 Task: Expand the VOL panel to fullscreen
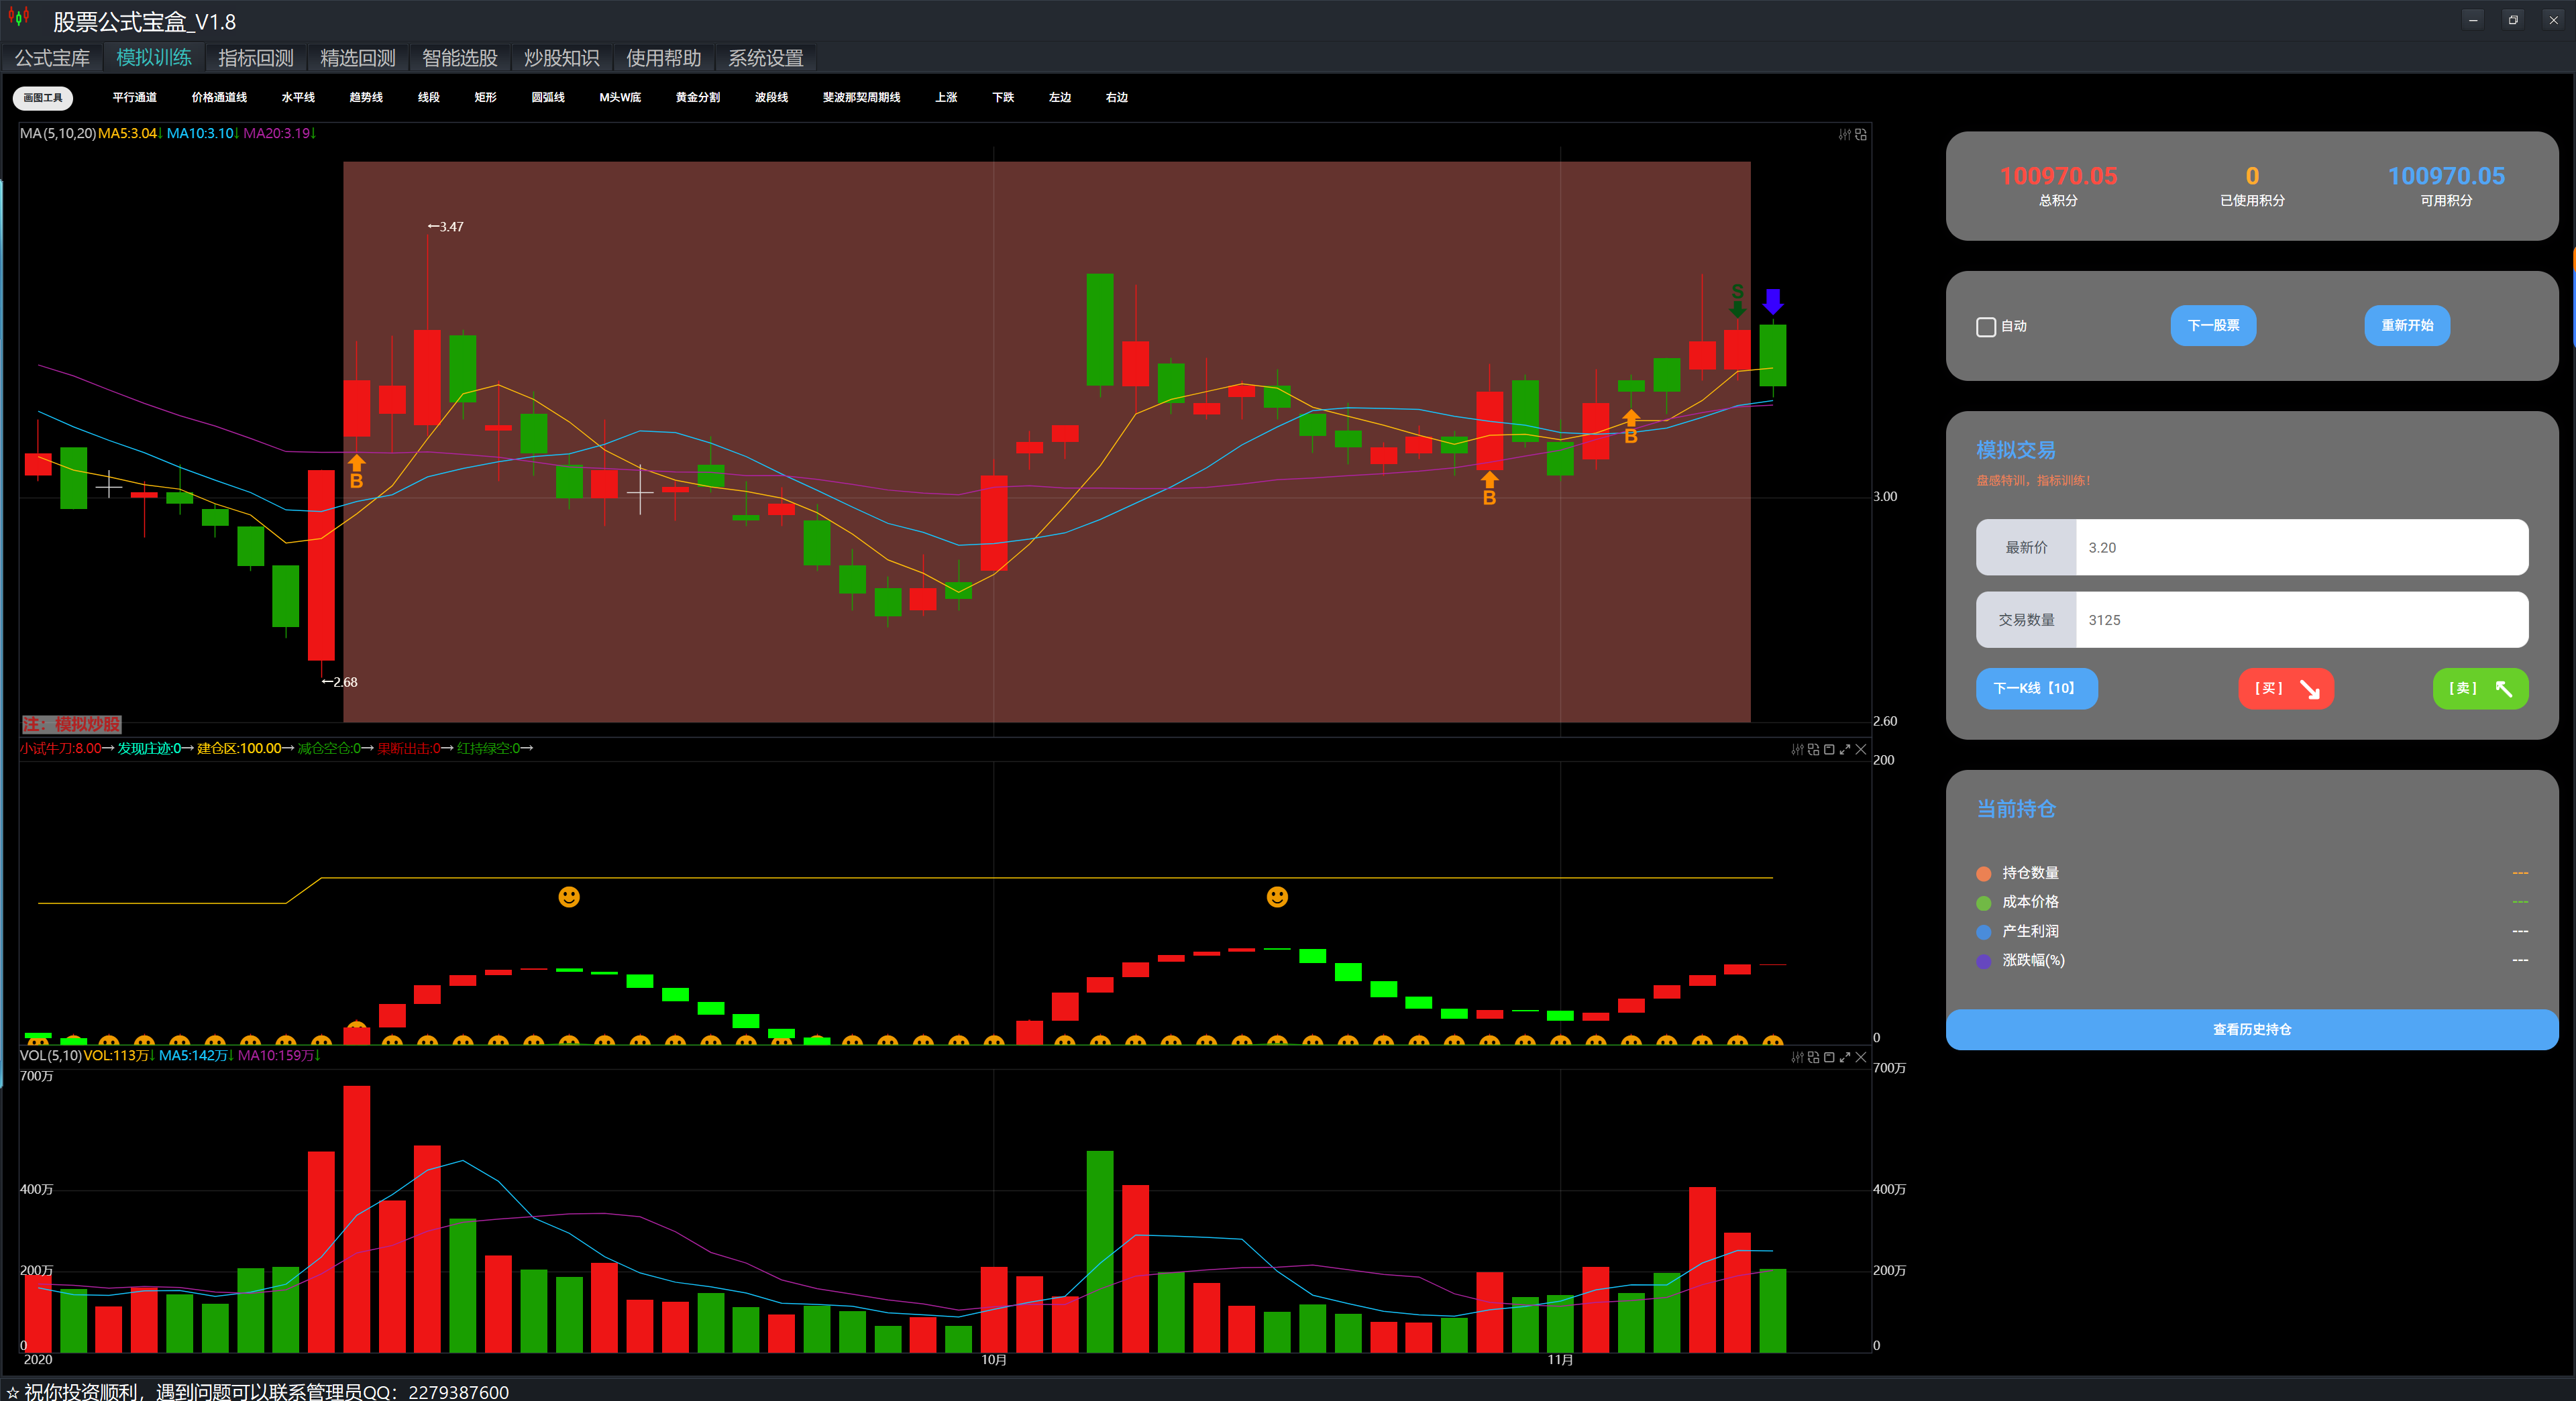coord(1844,1057)
